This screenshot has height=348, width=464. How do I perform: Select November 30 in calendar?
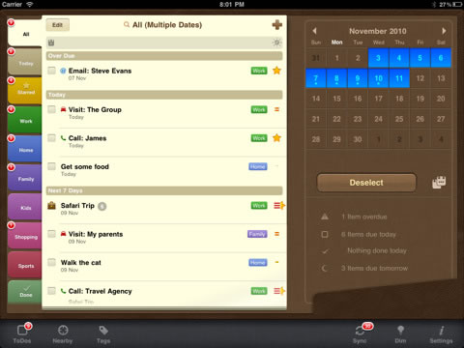(358, 139)
